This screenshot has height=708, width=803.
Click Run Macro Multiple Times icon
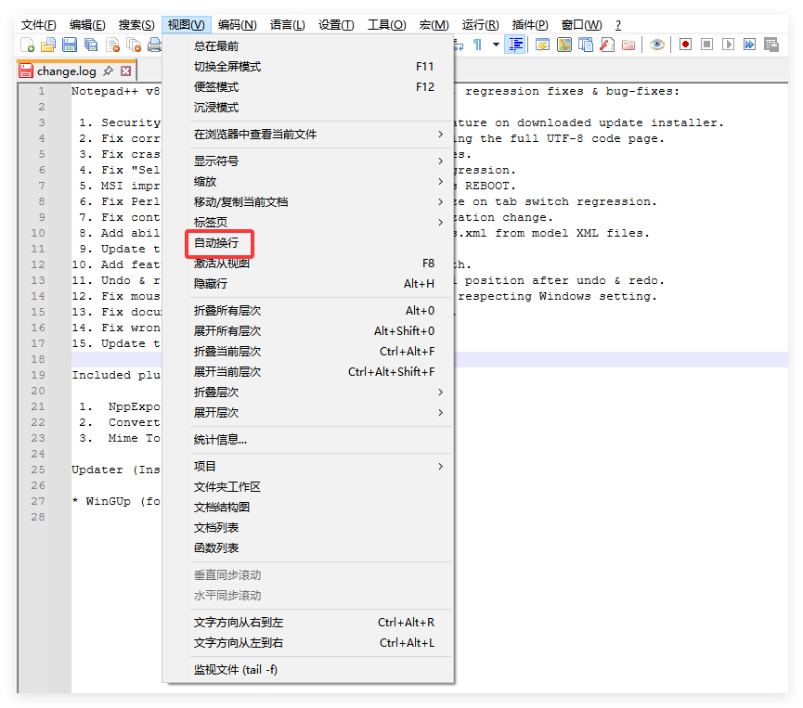click(749, 45)
